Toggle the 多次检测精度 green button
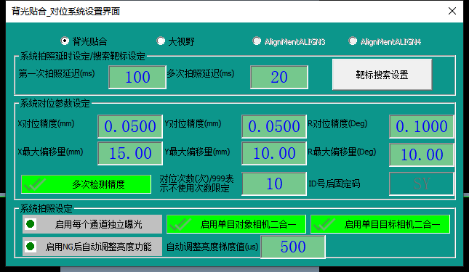 (x=86, y=184)
